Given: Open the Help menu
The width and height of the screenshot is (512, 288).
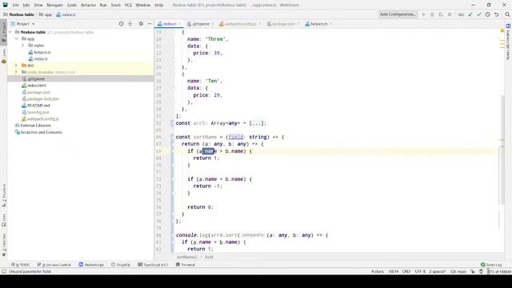Looking at the screenshot, I should [x=158, y=6].
